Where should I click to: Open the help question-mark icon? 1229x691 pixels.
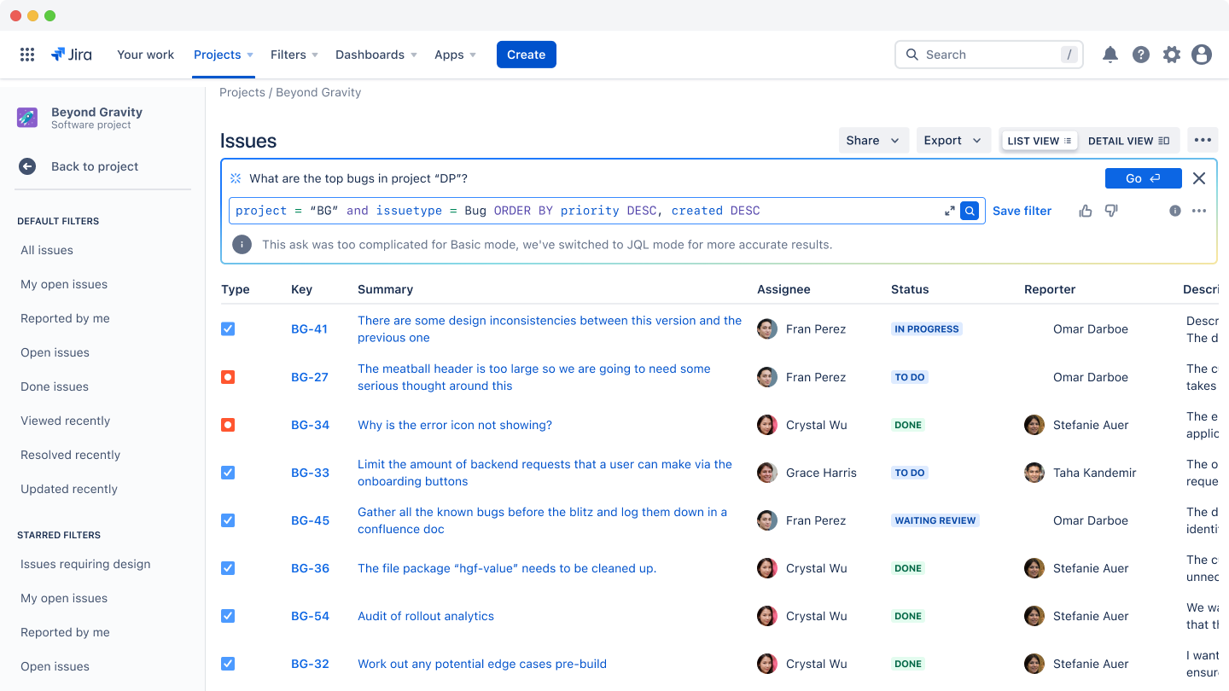point(1141,54)
